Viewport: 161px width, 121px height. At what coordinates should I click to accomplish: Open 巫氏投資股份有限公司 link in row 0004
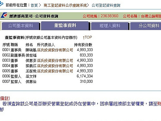55,66
